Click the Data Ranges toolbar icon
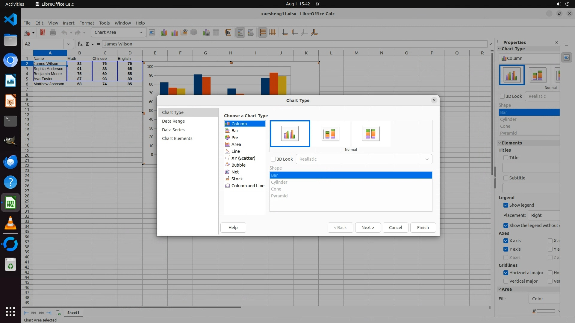 click(206, 33)
